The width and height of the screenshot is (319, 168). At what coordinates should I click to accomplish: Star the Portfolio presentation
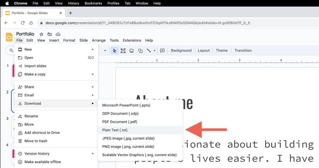[41, 34]
